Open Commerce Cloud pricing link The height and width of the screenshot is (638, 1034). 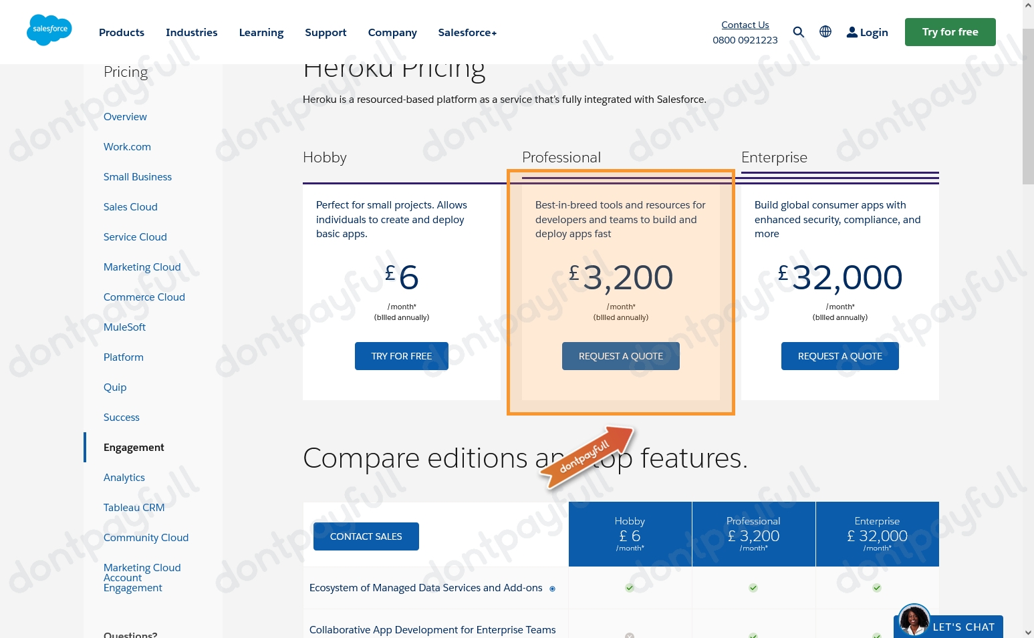pyautogui.click(x=144, y=297)
